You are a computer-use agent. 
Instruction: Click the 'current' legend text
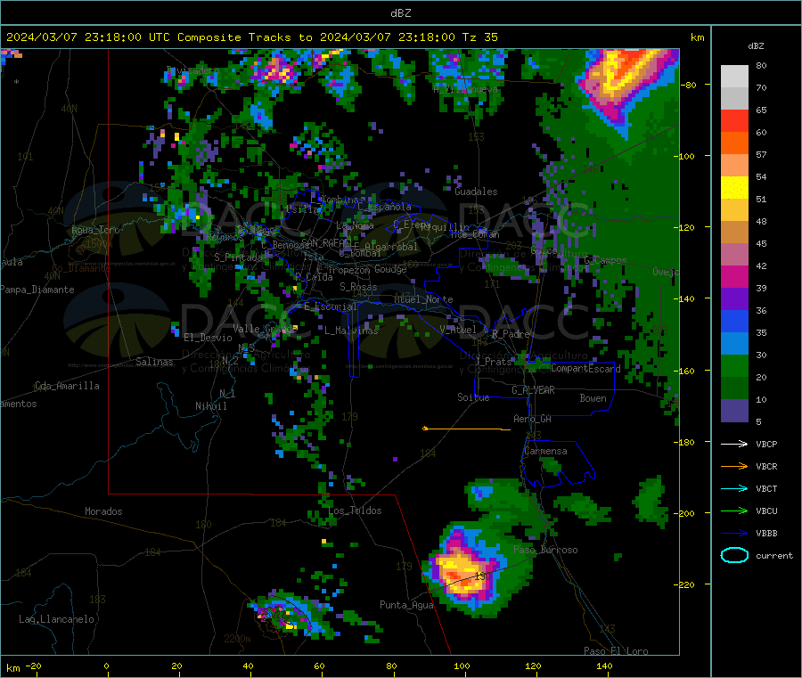tap(774, 555)
